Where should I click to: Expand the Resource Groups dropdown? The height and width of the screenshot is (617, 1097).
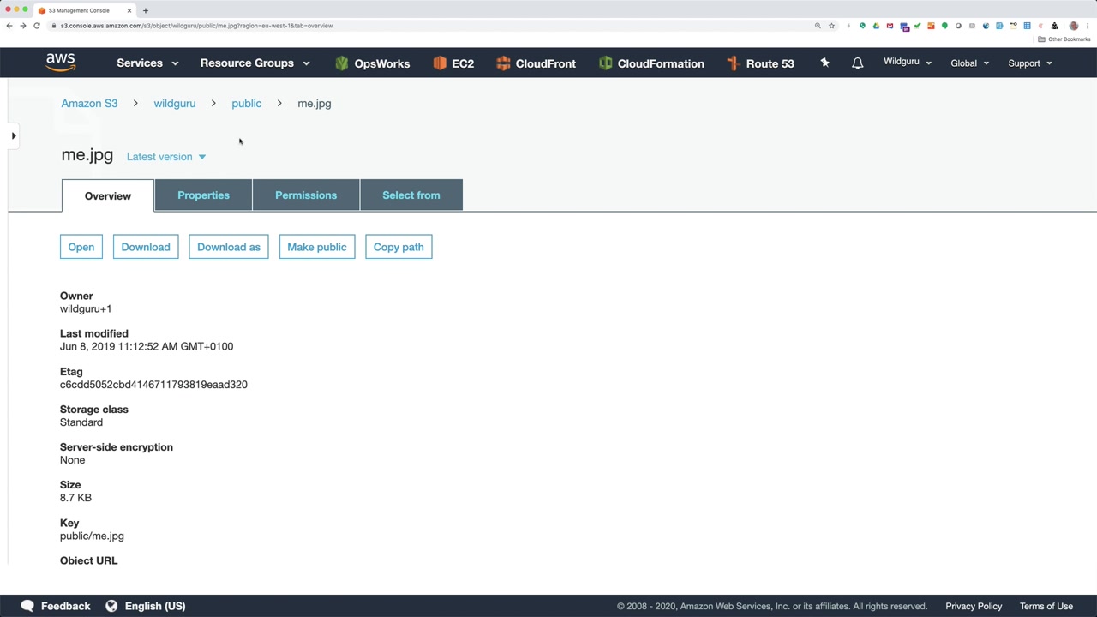click(255, 63)
